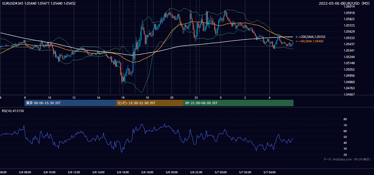Click price level 1.04860 on axis
Screen dimensions: 374x175
click(349, 82)
